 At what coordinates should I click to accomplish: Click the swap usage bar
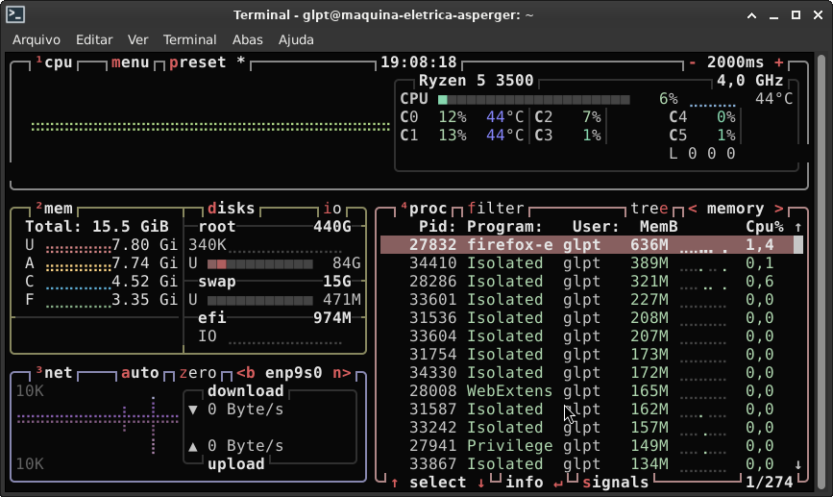pos(259,300)
